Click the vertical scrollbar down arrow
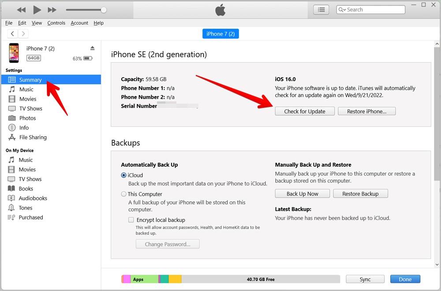The image size is (441, 291). (x=437, y=265)
